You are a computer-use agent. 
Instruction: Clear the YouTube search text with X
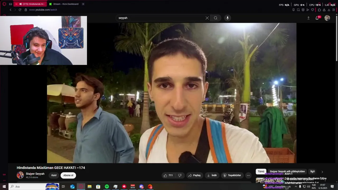tap(207, 18)
